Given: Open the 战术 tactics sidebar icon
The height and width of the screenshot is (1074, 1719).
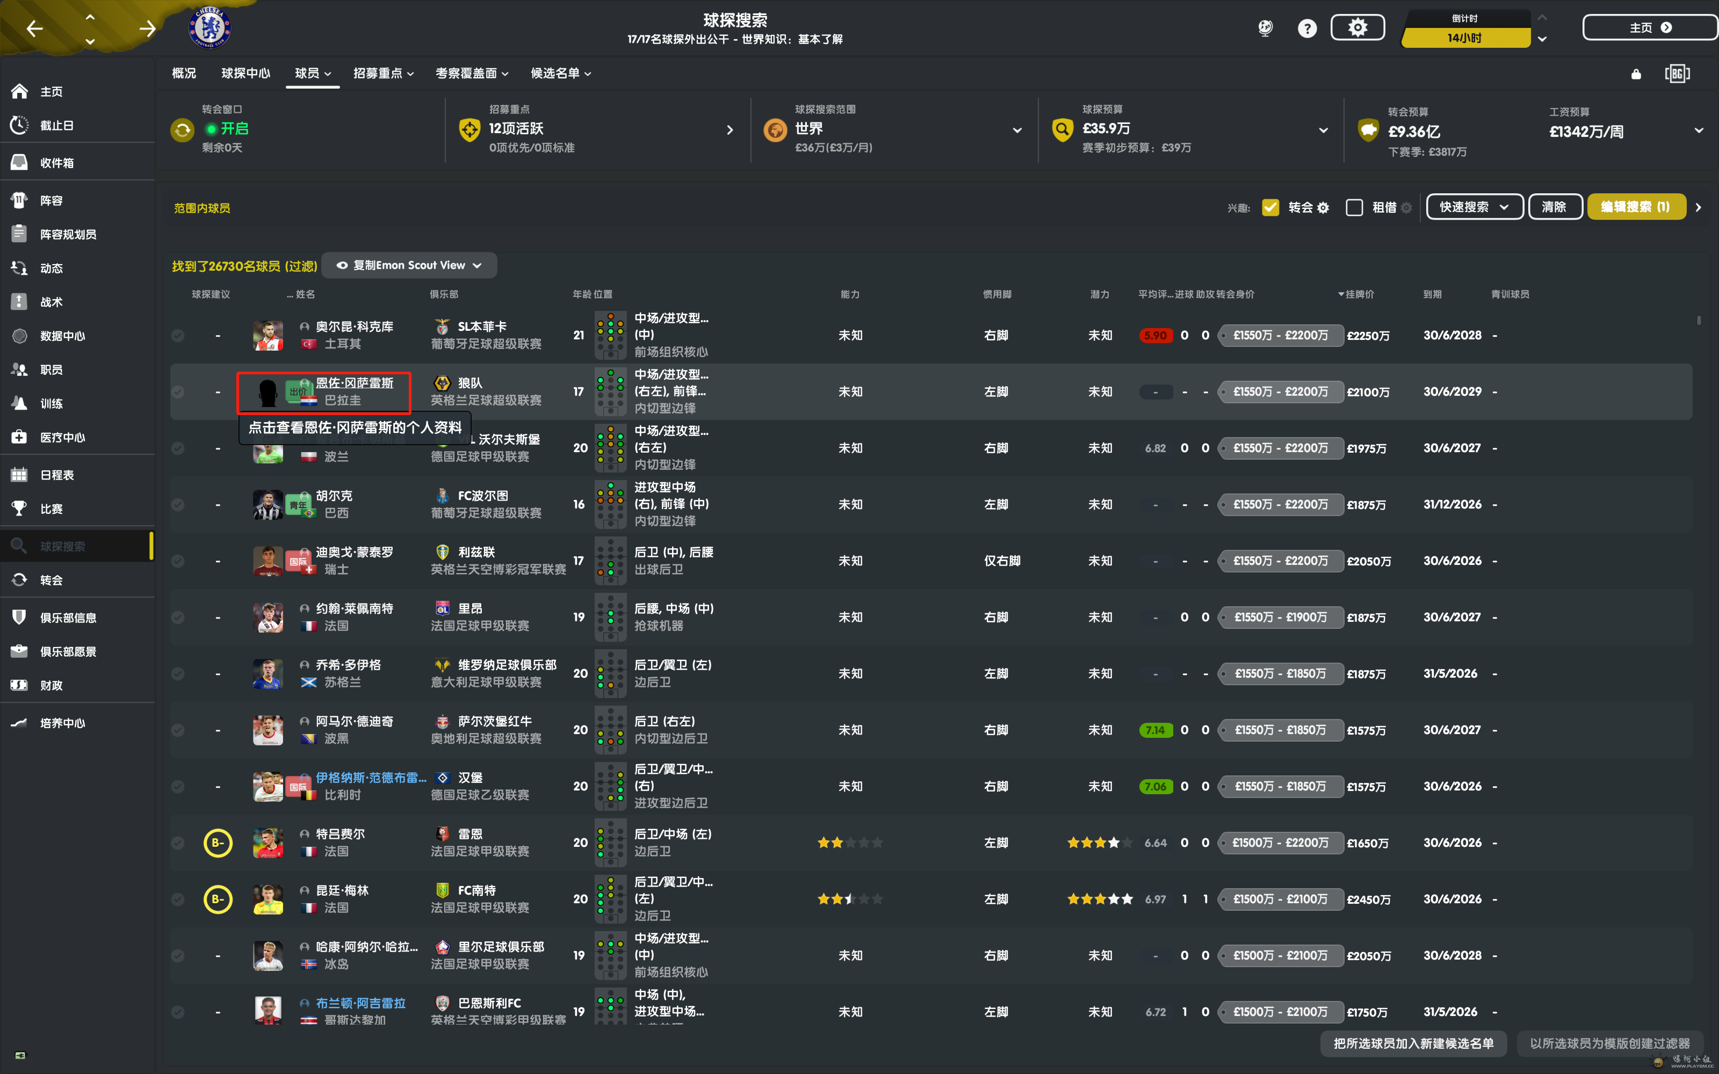Looking at the screenshot, I should tap(20, 302).
